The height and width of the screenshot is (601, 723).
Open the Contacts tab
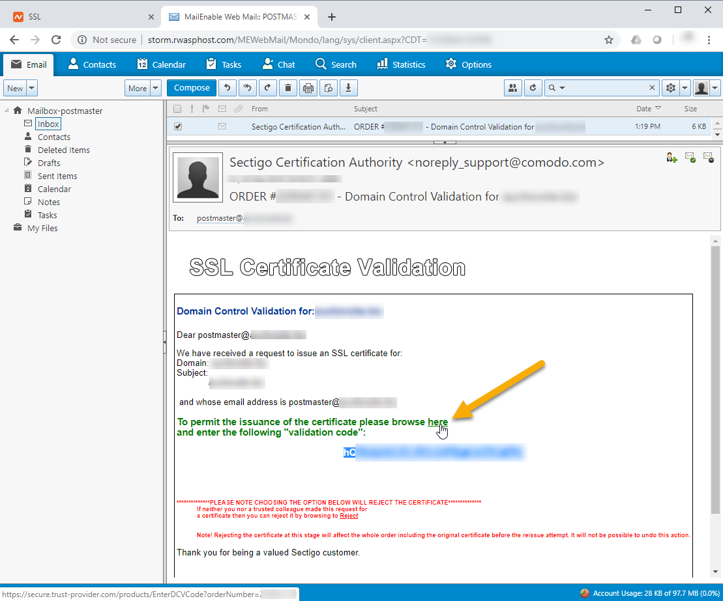(x=92, y=65)
